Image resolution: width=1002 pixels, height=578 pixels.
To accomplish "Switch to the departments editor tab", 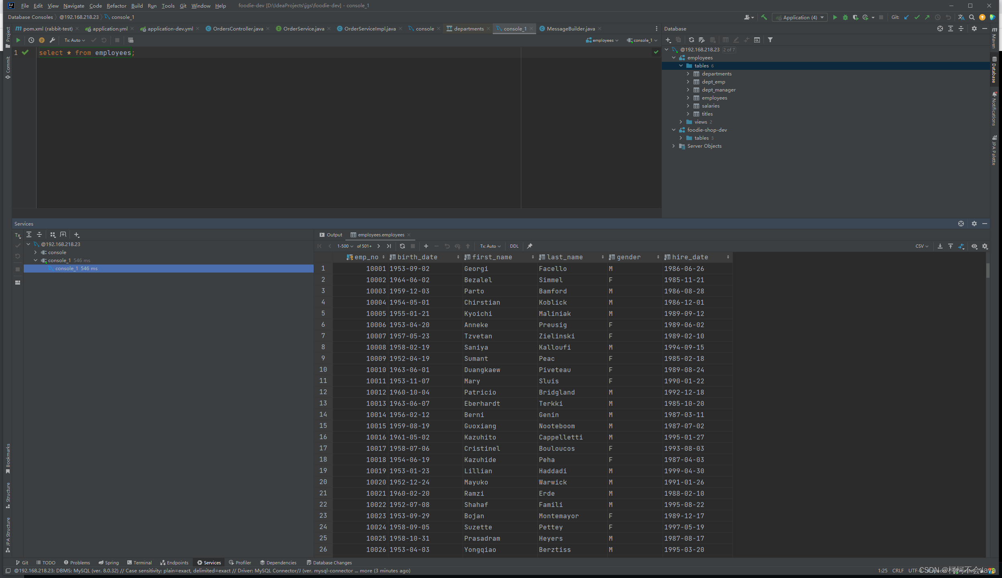I will click(468, 28).
